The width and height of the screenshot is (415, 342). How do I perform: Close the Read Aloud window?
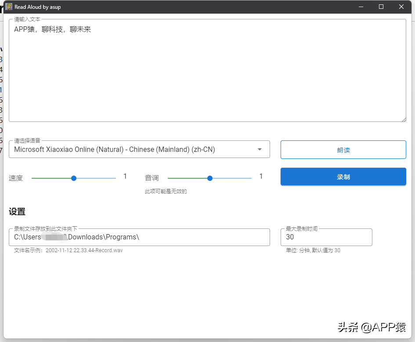[401, 7]
